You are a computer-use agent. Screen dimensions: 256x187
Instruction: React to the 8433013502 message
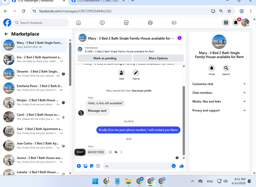point(110,152)
